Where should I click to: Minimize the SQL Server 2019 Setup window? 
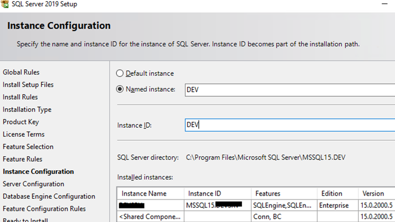[384, 4]
